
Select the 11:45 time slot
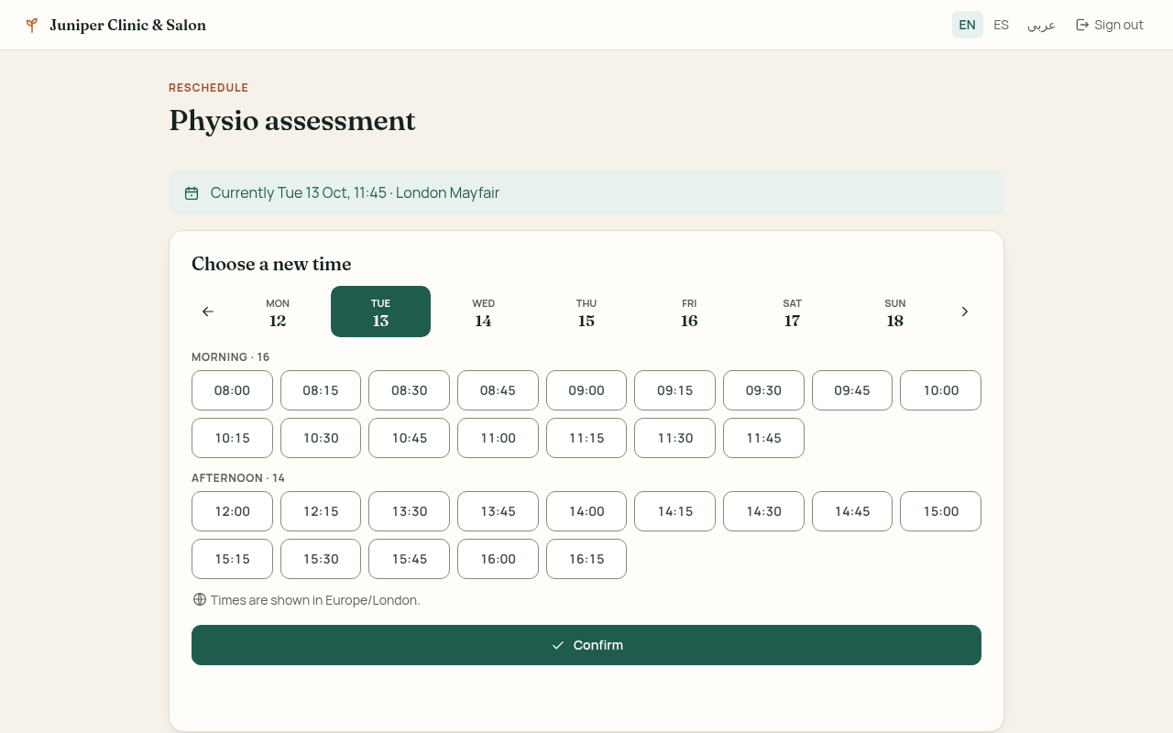(x=763, y=438)
